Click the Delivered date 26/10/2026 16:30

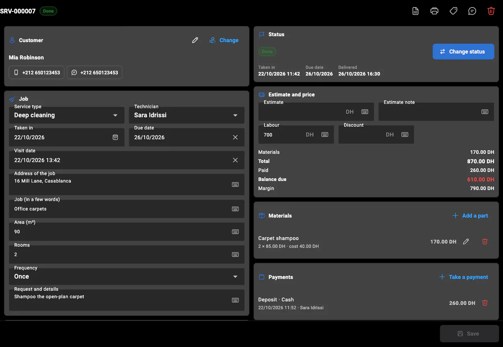point(359,74)
